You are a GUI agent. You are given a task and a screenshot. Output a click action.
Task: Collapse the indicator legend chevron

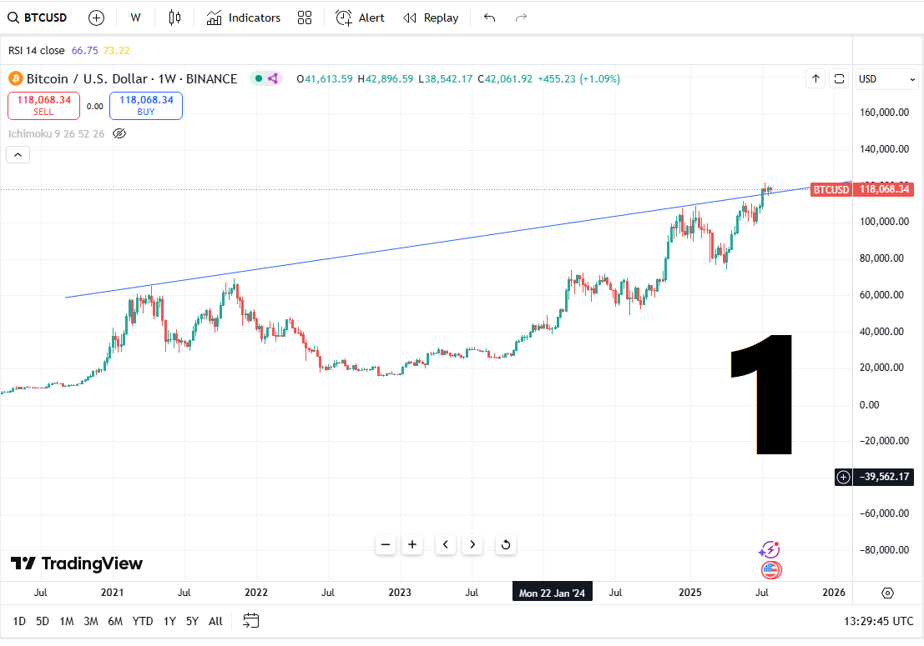(x=18, y=155)
